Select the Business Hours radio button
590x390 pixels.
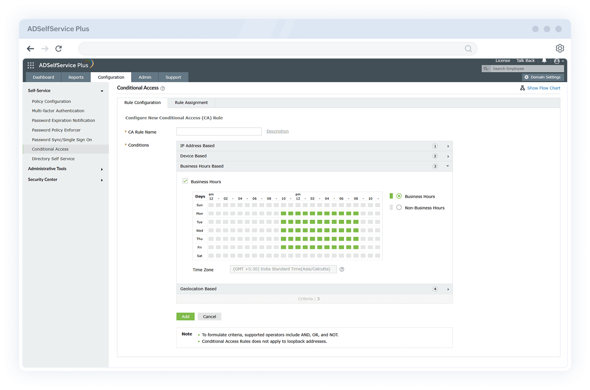(x=399, y=196)
